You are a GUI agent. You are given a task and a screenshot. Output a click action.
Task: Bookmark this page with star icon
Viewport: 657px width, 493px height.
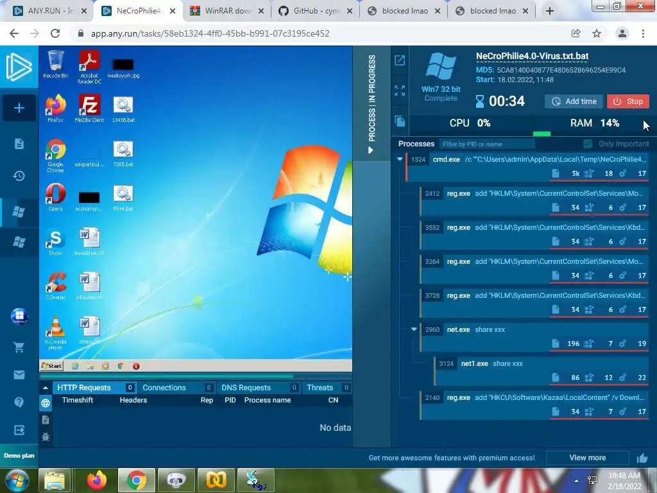pyautogui.click(x=597, y=33)
